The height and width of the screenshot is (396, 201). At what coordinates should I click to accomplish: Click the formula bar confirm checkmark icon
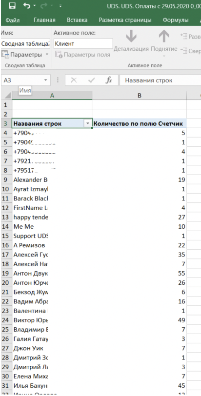click(91, 80)
